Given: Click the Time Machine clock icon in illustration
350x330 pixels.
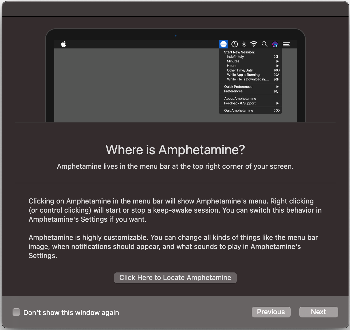Looking at the screenshot, I should (234, 44).
